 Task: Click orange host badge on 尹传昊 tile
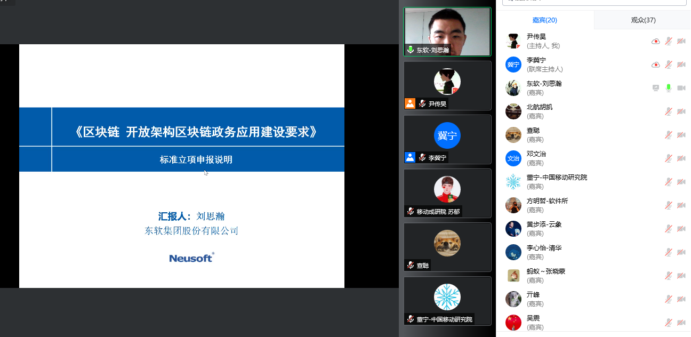tap(410, 103)
